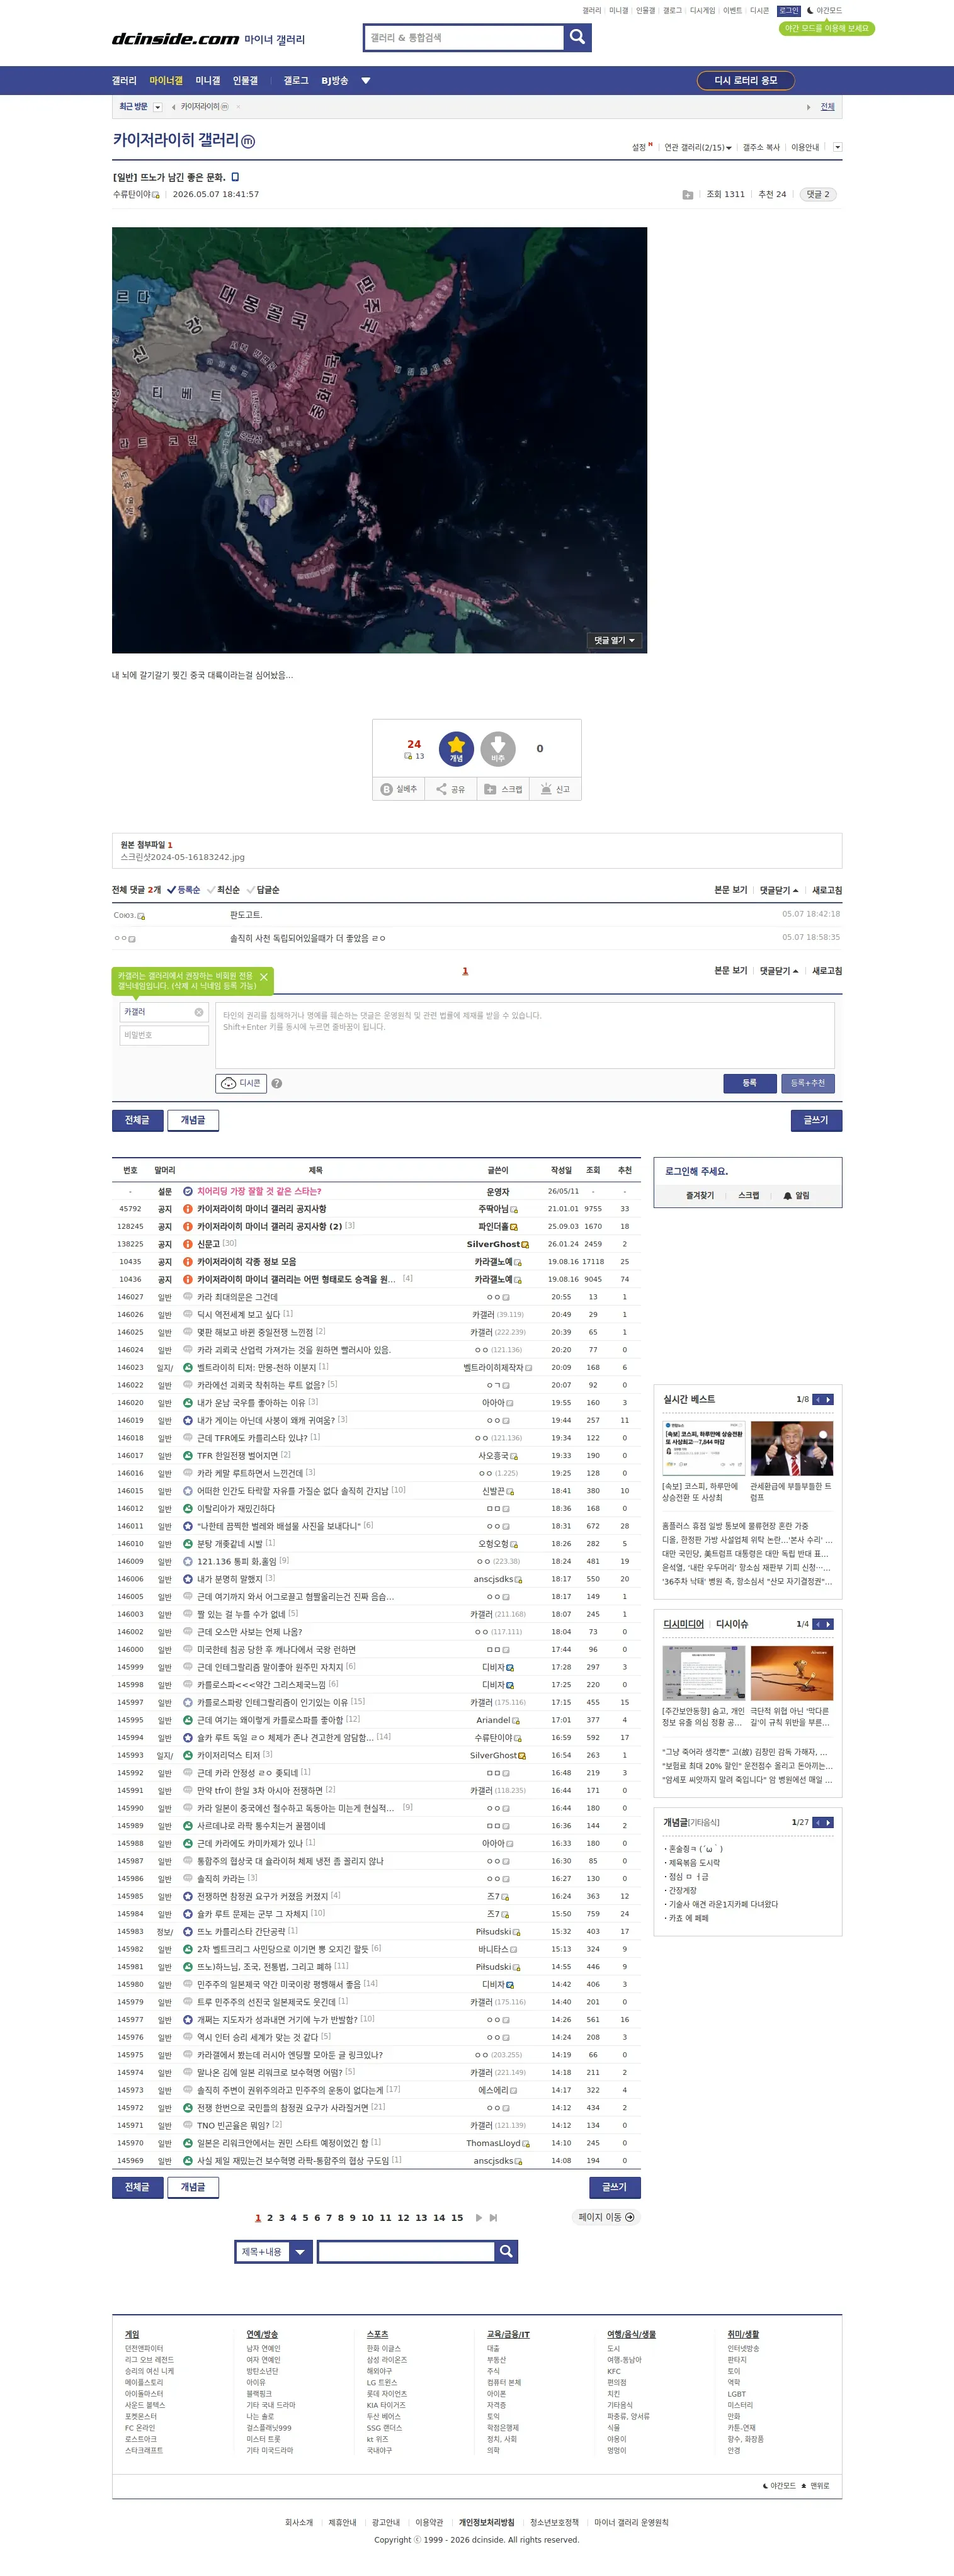Open page 2 of the post list
The height and width of the screenshot is (2576, 954).
pyautogui.click(x=270, y=2217)
